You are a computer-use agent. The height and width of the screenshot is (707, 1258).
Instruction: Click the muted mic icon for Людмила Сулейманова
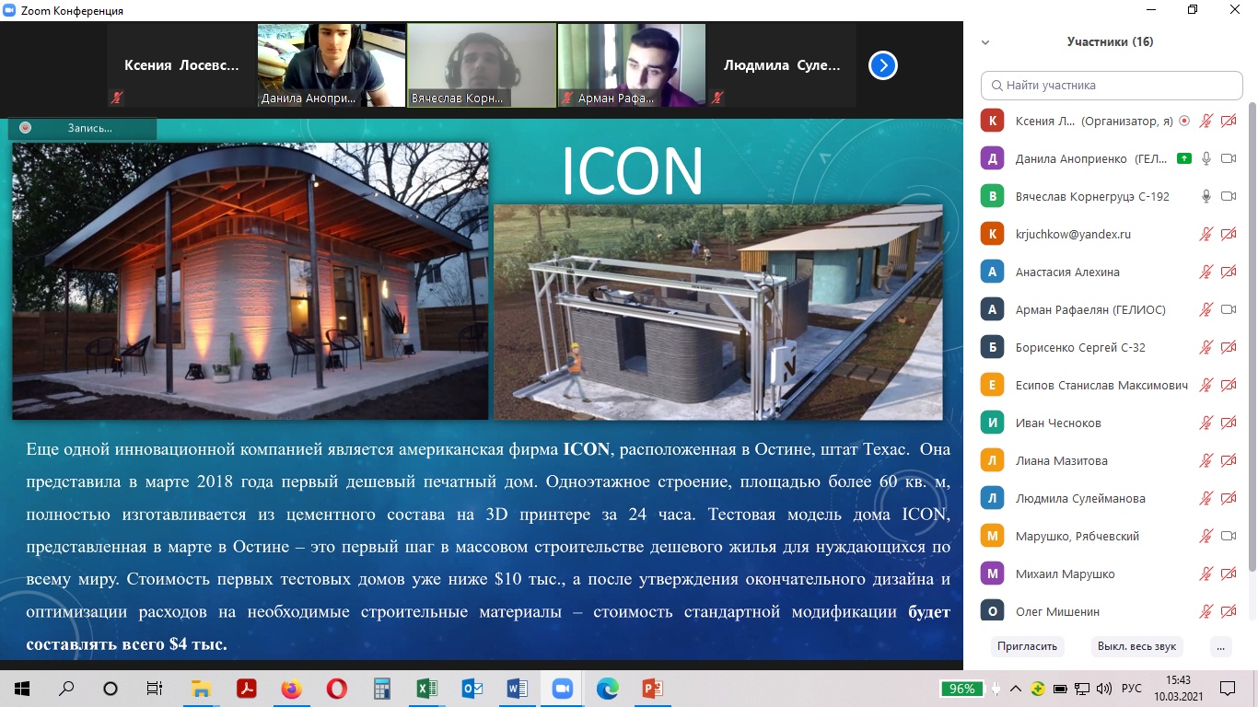click(1206, 498)
